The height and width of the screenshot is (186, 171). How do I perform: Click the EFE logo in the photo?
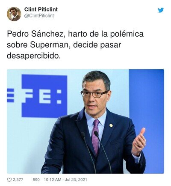[x=44, y=96]
